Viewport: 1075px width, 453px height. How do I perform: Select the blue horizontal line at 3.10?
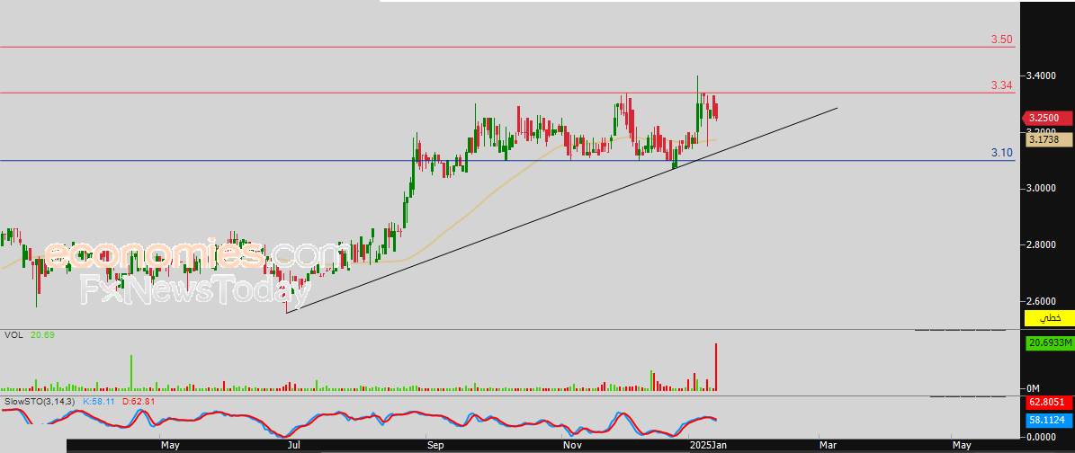point(507,161)
